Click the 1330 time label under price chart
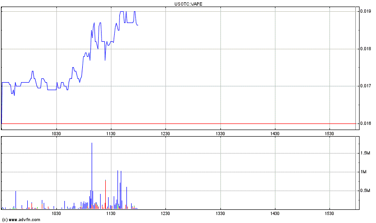Viewport: 376px width, 223px height. [220, 134]
